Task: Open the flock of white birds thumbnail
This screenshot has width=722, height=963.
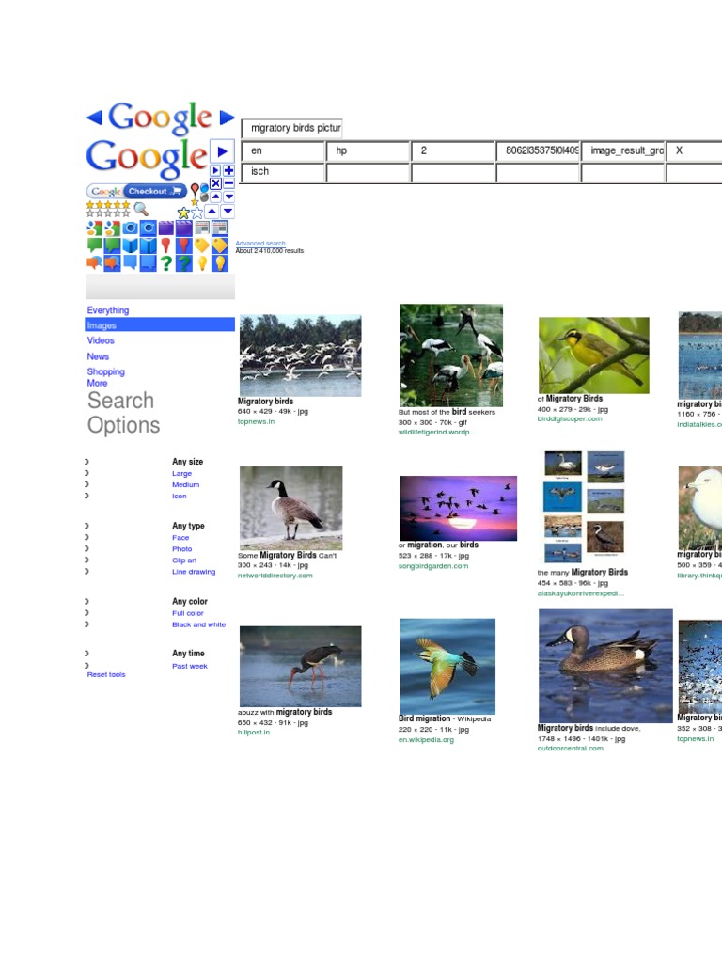Action: (300, 355)
